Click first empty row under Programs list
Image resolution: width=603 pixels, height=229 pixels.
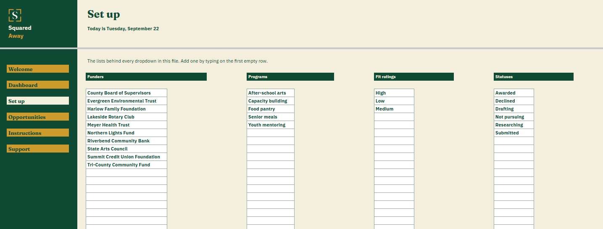(271, 133)
